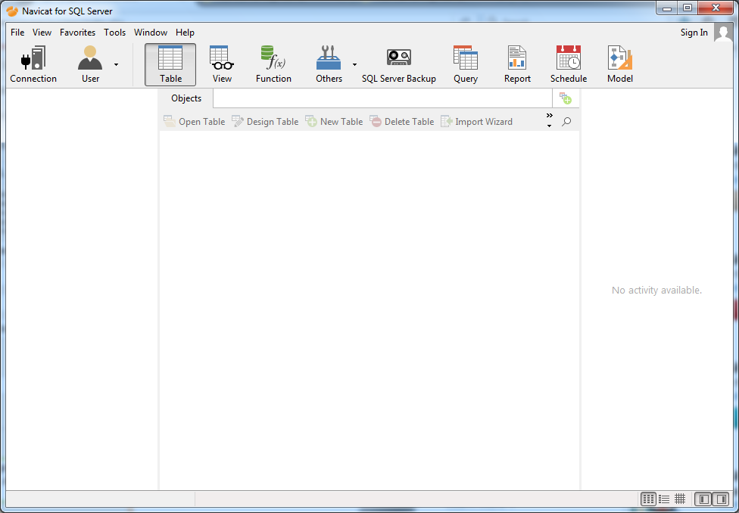Click the search magnifier in object toolbar
Image resolution: width=739 pixels, height=513 pixels.
566,121
